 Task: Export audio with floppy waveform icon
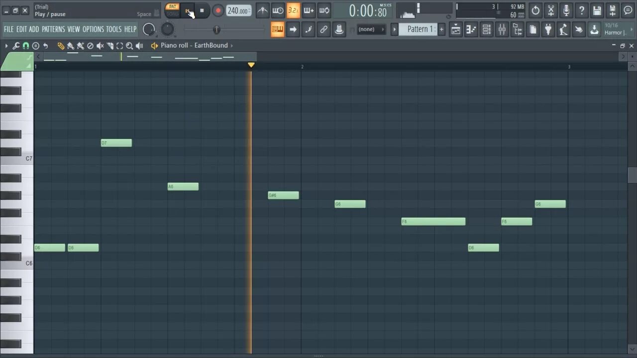point(613,10)
